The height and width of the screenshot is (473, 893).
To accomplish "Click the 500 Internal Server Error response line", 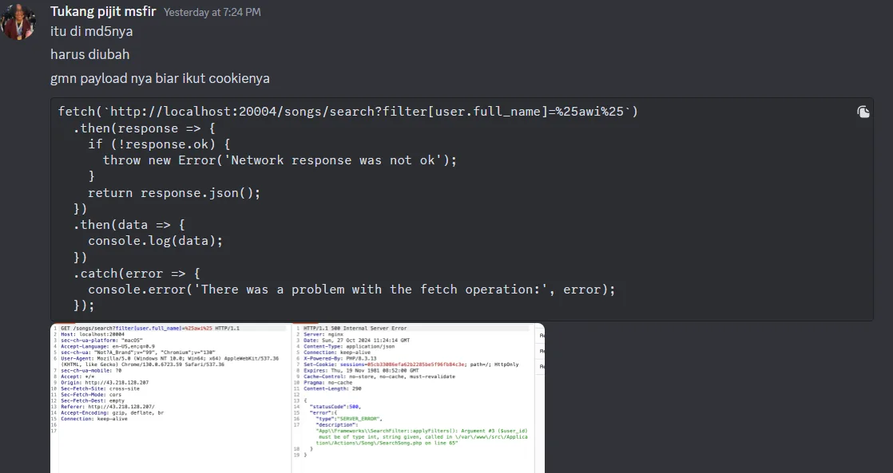I will [x=355, y=328].
